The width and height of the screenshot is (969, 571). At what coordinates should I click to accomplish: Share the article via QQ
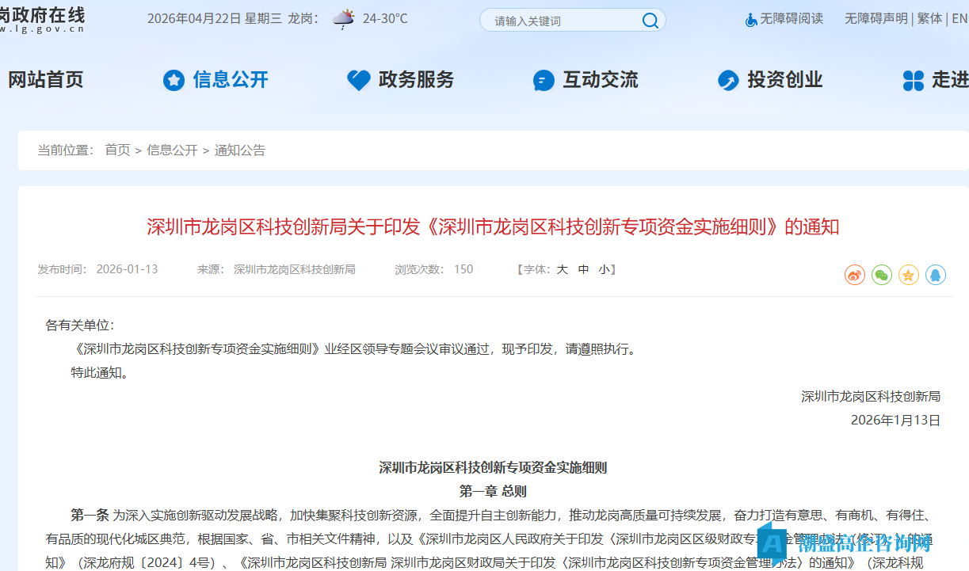[936, 275]
